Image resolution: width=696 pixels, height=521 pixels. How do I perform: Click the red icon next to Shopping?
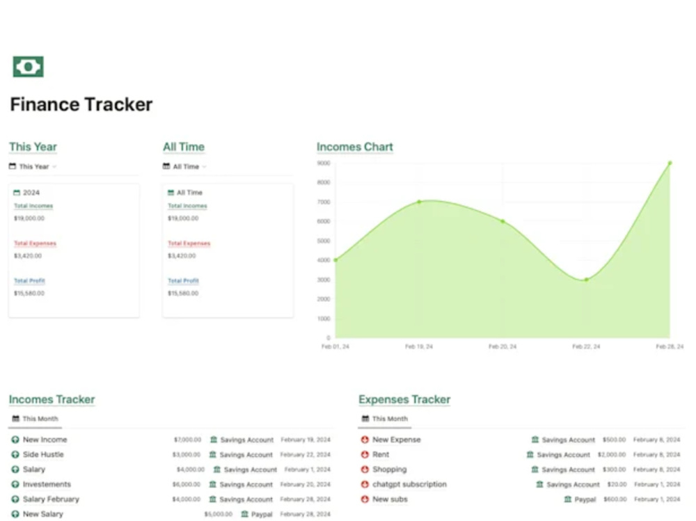pos(365,470)
